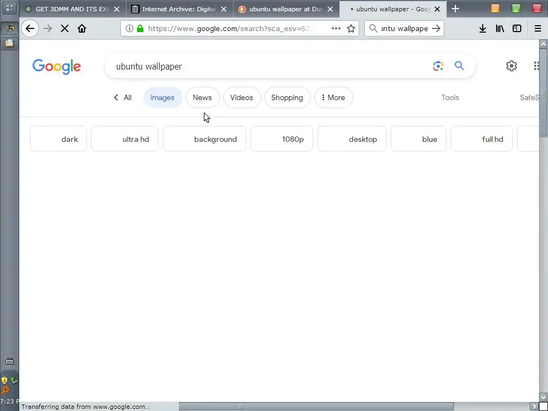Switch to the Internet Archive tab
This screenshot has width=548, height=411.
pyautogui.click(x=179, y=9)
